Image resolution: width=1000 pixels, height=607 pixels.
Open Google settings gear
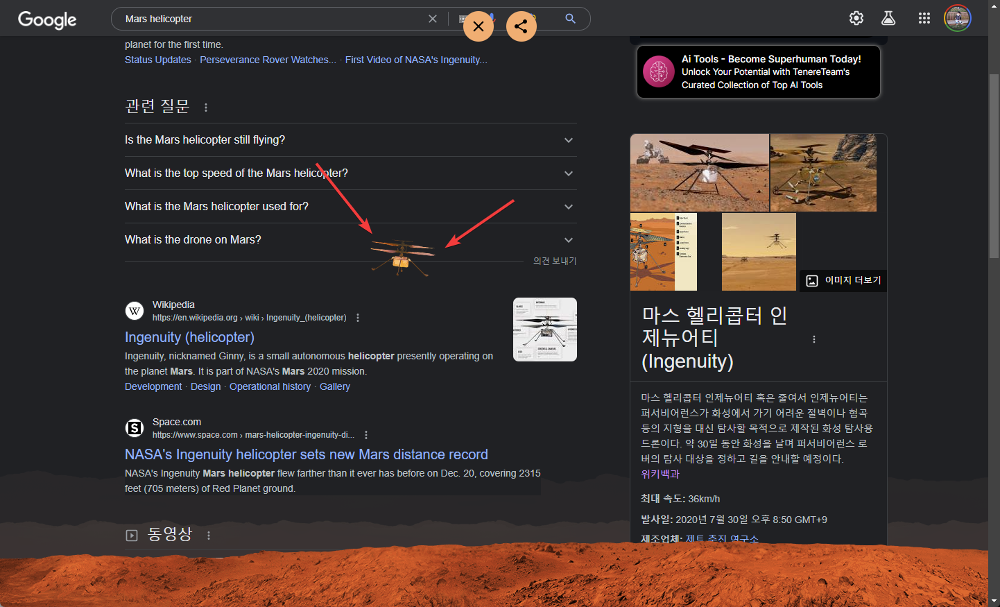(856, 18)
